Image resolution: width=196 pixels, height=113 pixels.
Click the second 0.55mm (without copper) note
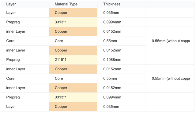(171, 79)
